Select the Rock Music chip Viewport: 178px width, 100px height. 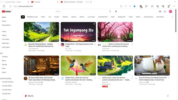pos(160,17)
